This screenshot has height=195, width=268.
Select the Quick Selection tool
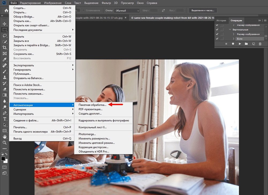(x=5, y=42)
